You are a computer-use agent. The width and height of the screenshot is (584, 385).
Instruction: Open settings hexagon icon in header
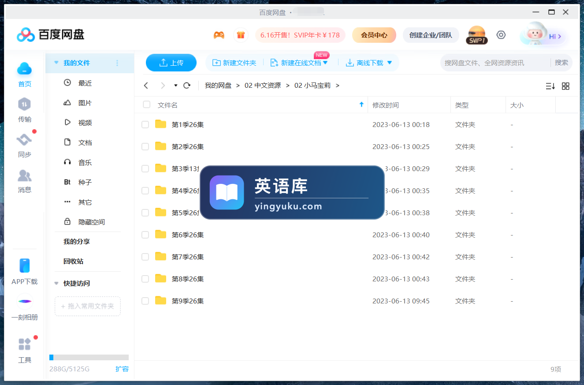pos(501,35)
